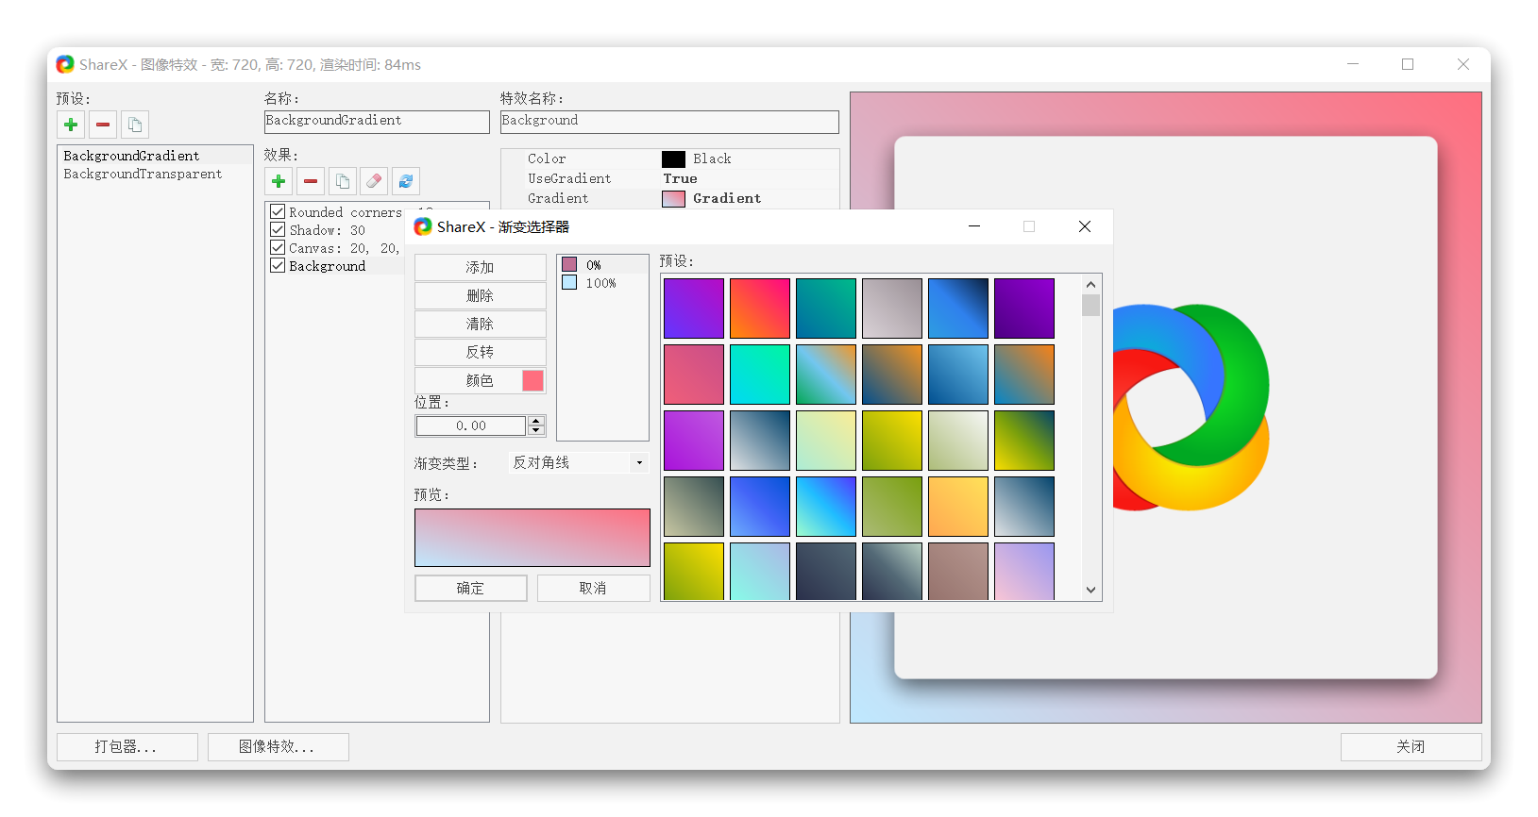Viewport: 1538px width, 817px height.
Task: Open the 渐变类型 dropdown showing 反对角线
Action: (x=578, y=463)
